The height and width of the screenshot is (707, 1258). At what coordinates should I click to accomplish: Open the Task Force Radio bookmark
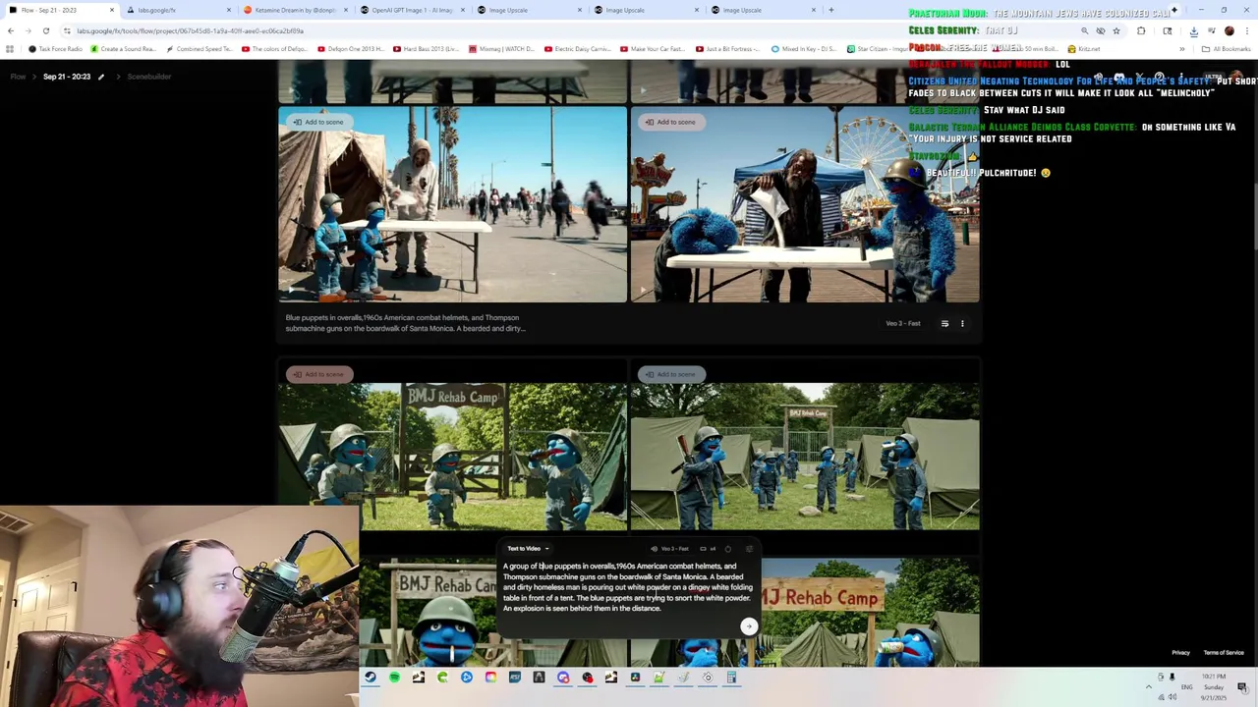pyautogui.click(x=56, y=49)
